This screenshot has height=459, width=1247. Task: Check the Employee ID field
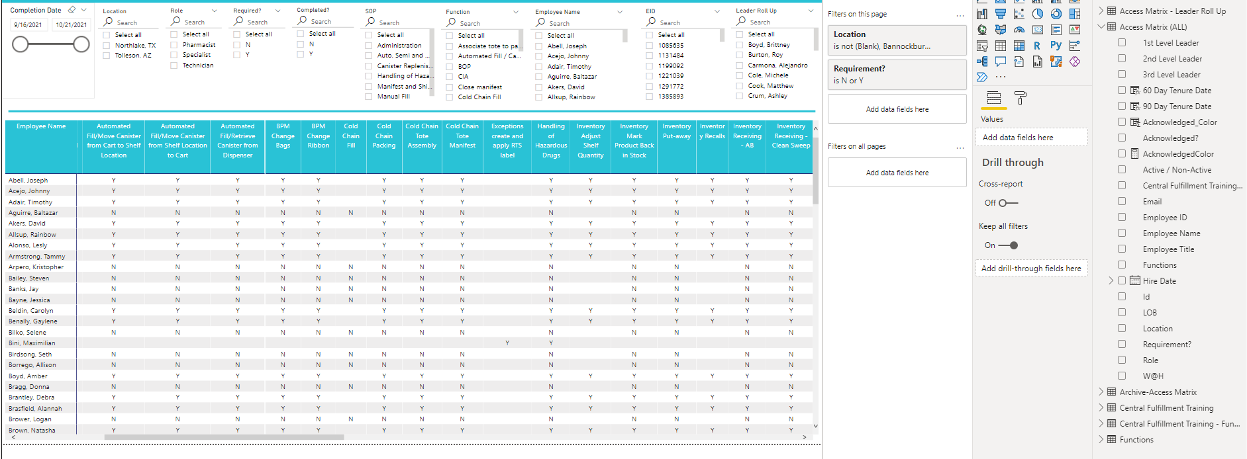tap(1122, 217)
